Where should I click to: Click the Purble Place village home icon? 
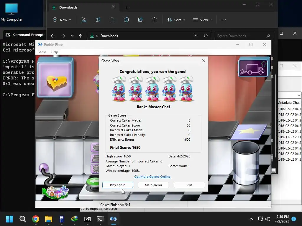(x=55, y=192)
